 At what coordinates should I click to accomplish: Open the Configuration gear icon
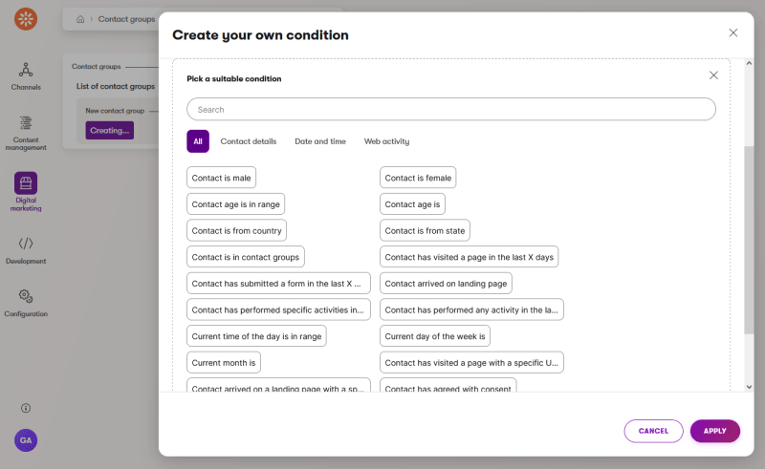(x=26, y=296)
